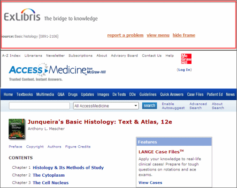Open Chapter 3 The Cell Nucleus

pyautogui.click(x=51, y=183)
